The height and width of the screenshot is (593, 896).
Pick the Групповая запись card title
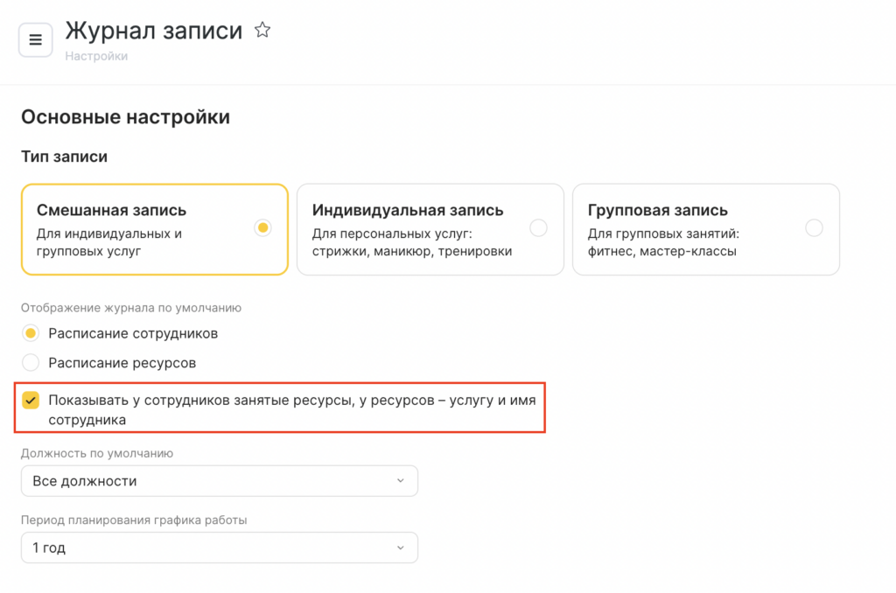(657, 210)
